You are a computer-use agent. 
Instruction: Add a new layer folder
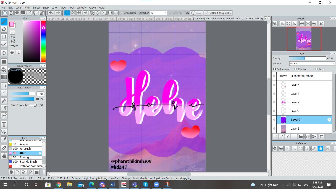pyautogui.click(x=301, y=136)
